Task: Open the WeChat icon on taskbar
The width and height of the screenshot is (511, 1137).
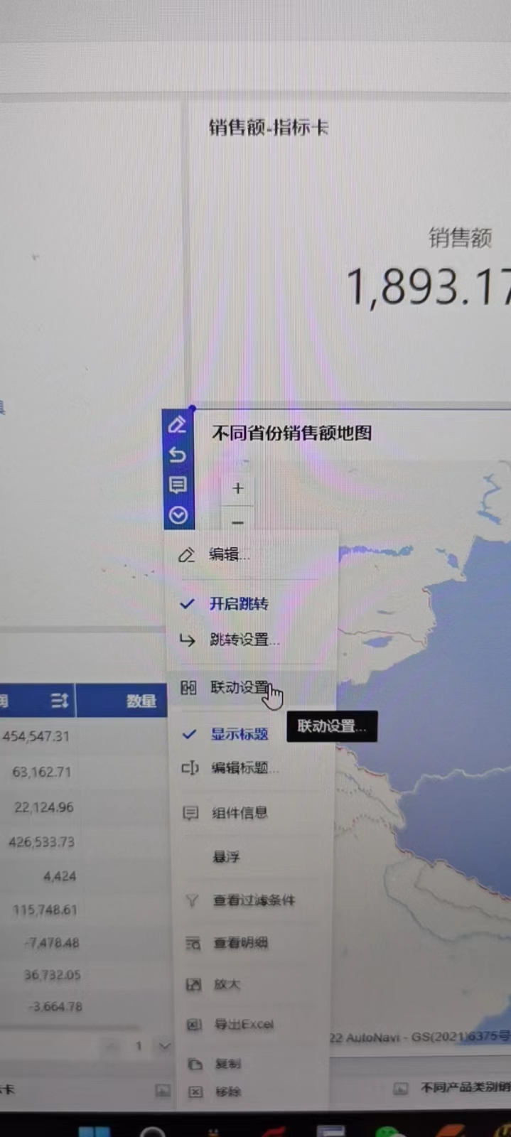Action: [x=388, y=1131]
